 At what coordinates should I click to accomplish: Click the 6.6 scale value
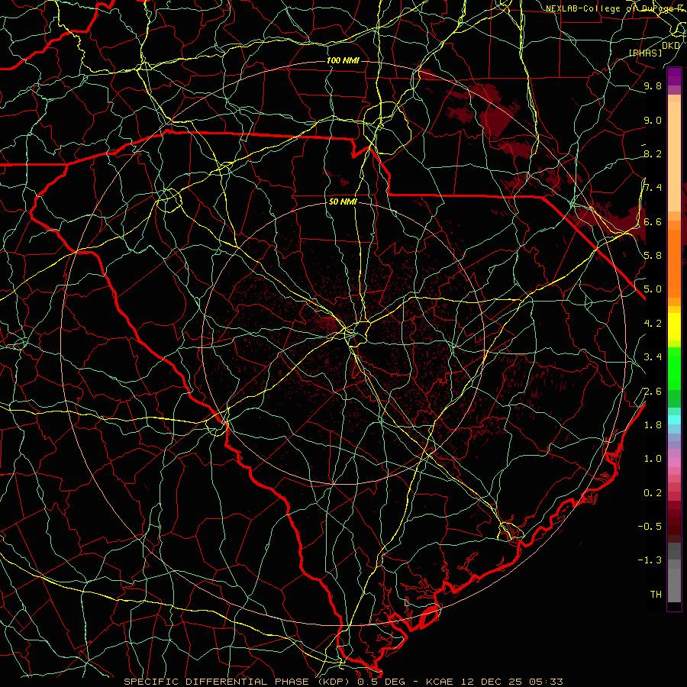pos(653,221)
